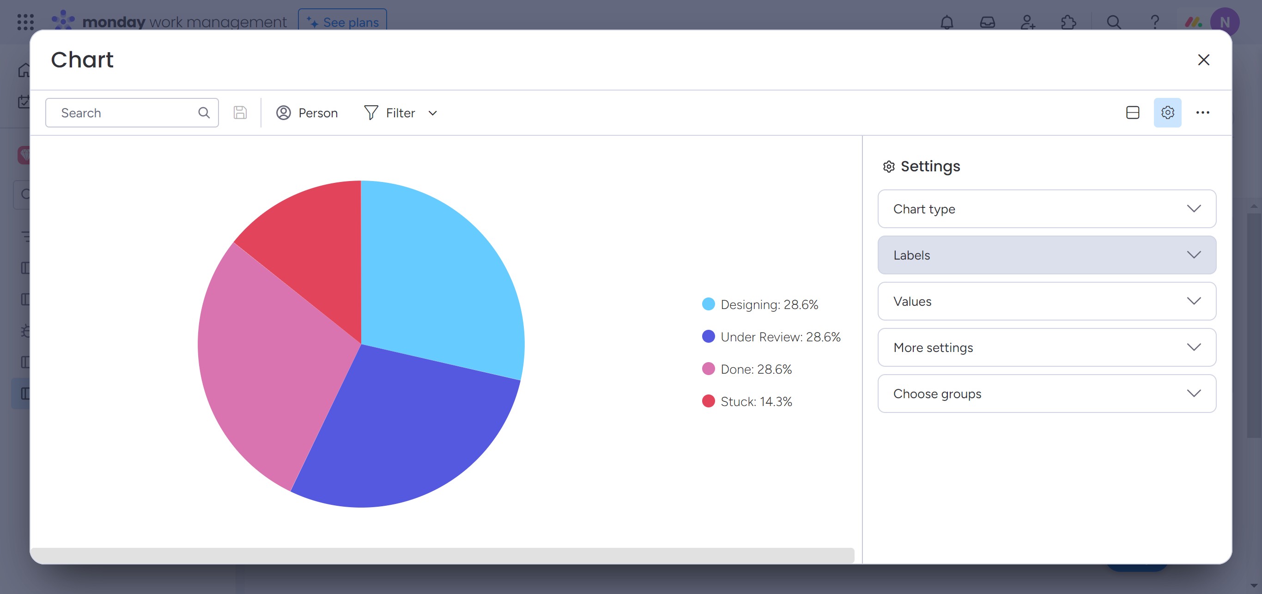1262x594 pixels.
Task: Click the magnifier icon in the Search field
Action: [204, 113]
